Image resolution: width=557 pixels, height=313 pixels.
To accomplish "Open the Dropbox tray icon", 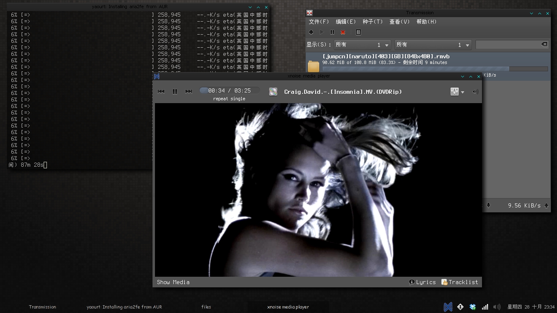I will tap(473, 307).
